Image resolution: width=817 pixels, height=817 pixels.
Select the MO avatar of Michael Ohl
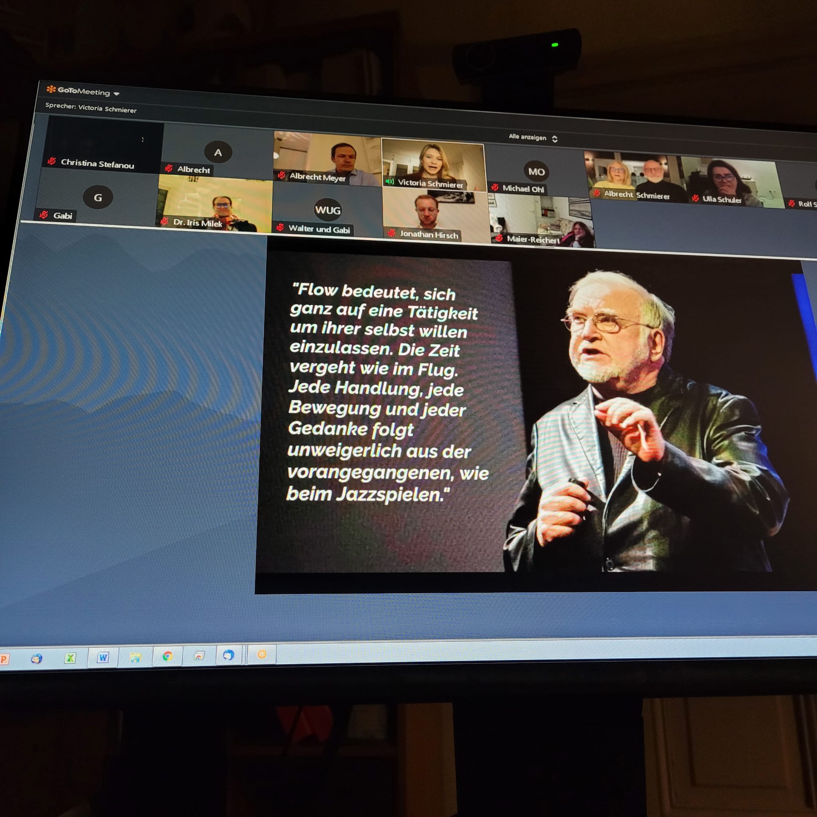536,172
